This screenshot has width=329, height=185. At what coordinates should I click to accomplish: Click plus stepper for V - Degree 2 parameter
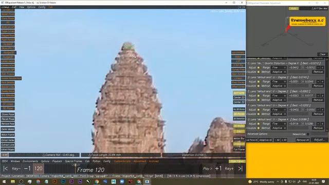(x=322, y=96)
